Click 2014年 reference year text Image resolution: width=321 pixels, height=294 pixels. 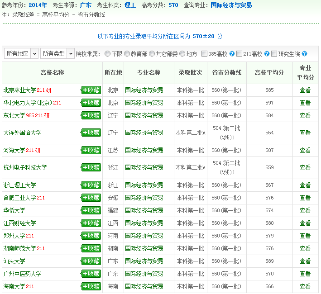point(38,5)
